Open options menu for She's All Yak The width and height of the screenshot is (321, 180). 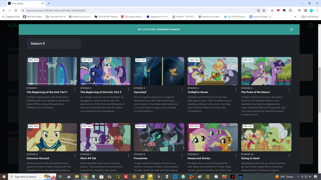click(x=128, y=155)
